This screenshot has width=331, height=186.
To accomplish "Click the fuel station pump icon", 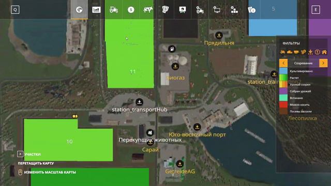I will (x=172, y=49).
